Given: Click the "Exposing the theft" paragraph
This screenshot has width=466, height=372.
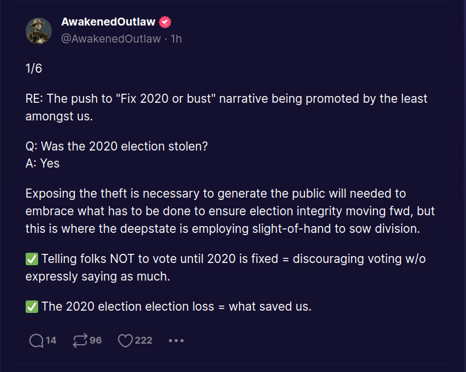Looking at the screenshot, I should pyautogui.click(x=226, y=211).
